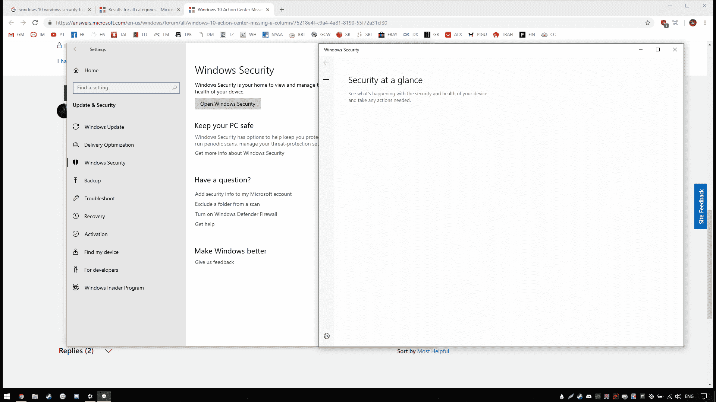Open the NYAA bookmark
Viewport: 716px width, 402px height.
(273, 35)
